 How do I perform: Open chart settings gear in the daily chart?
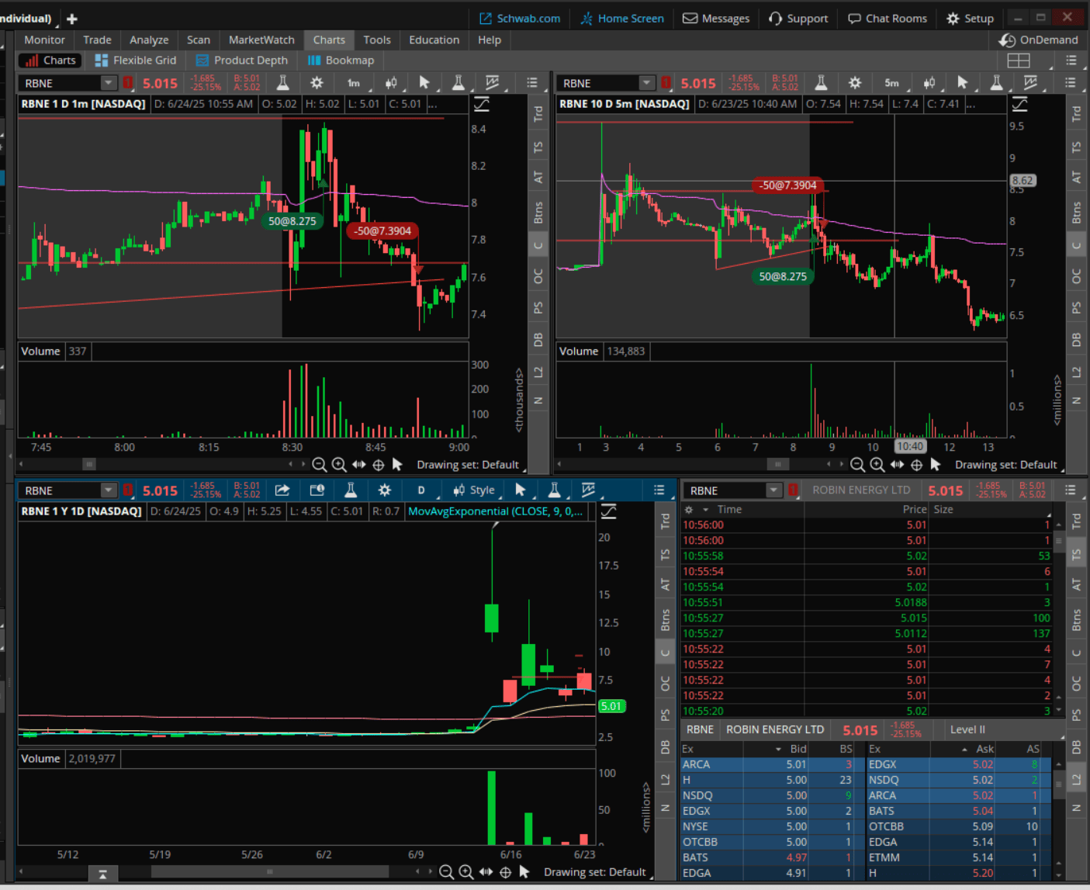tap(385, 490)
